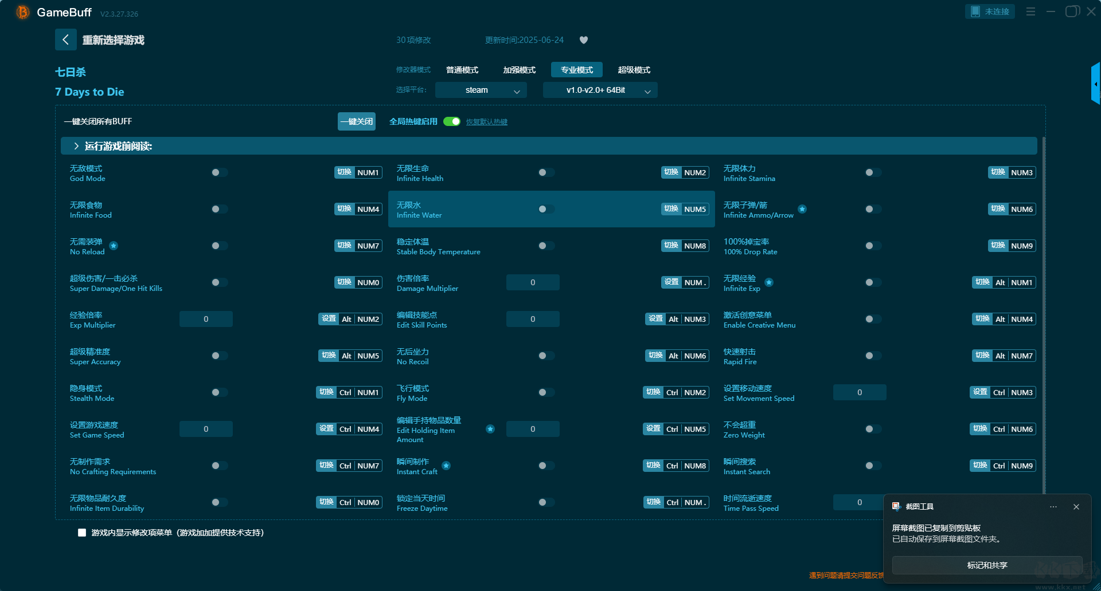The height and width of the screenshot is (591, 1101).
Task: Select the 普通模式 tab
Action: (x=462, y=70)
